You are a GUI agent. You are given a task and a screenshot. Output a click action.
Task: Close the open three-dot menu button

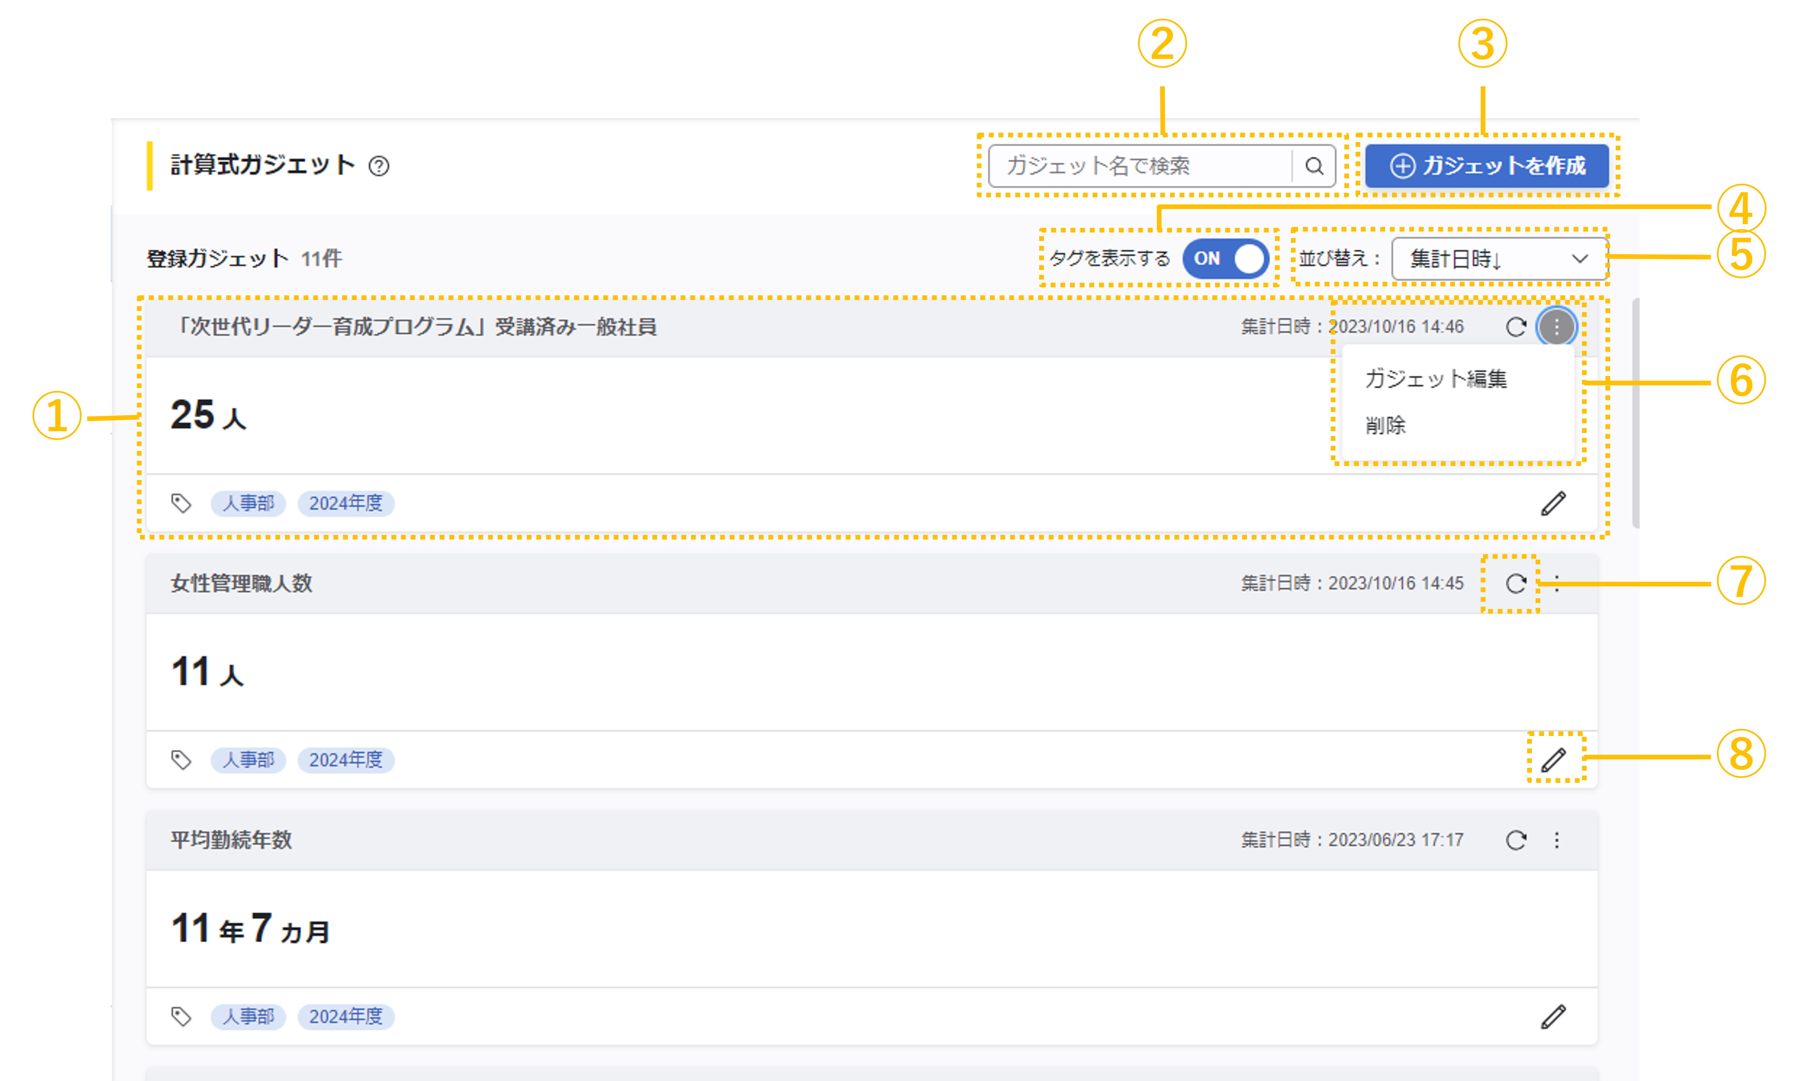tap(1557, 327)
